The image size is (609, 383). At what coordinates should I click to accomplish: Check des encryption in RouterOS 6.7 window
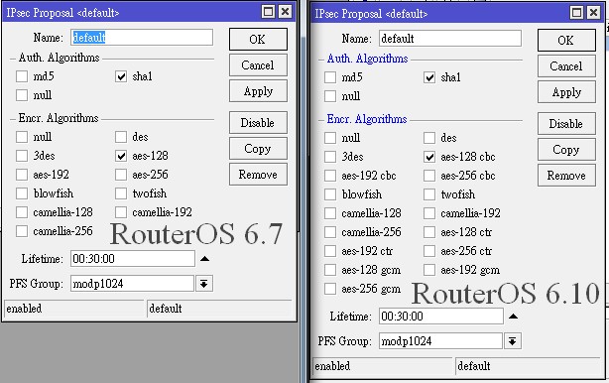(121, 137)
